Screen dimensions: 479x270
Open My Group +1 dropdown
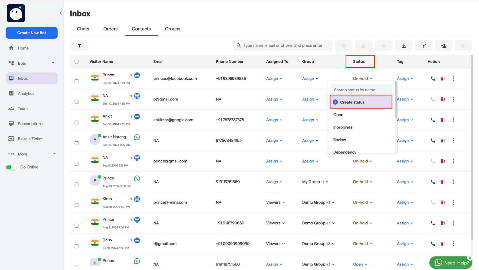[x=315, y=182]
